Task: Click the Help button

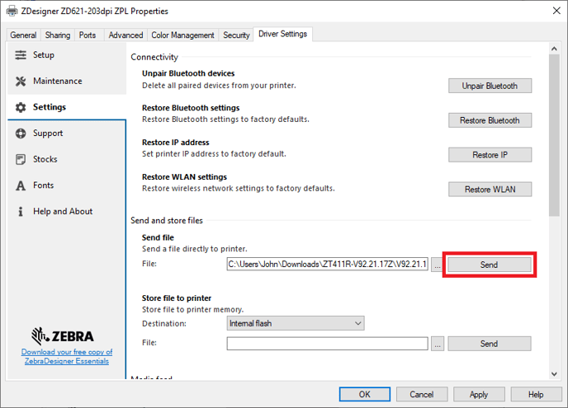Action: [536, 394]
